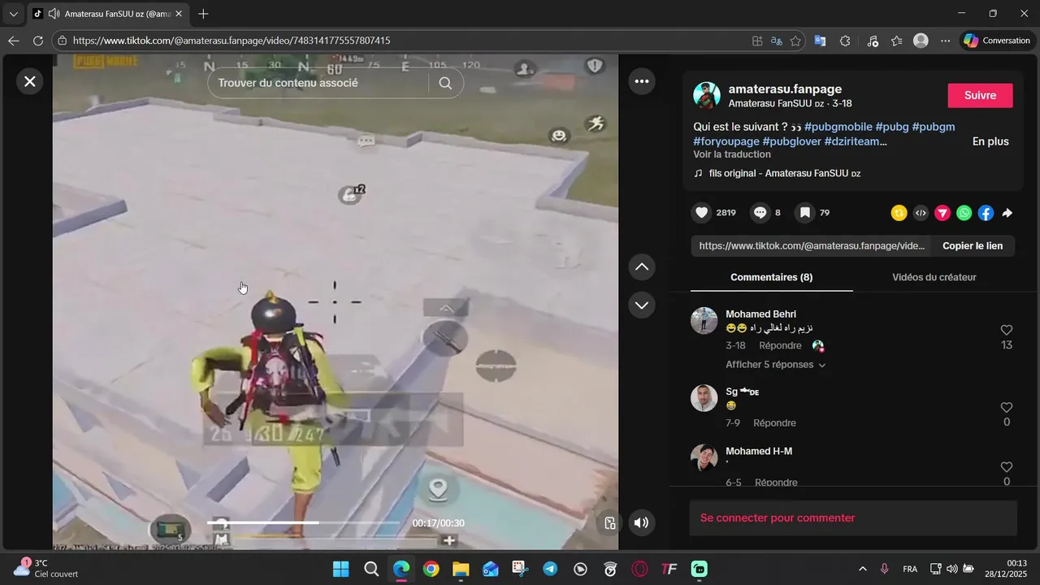Open Edge settings and more menu
1040x585 pixels.
pos(945,41)
